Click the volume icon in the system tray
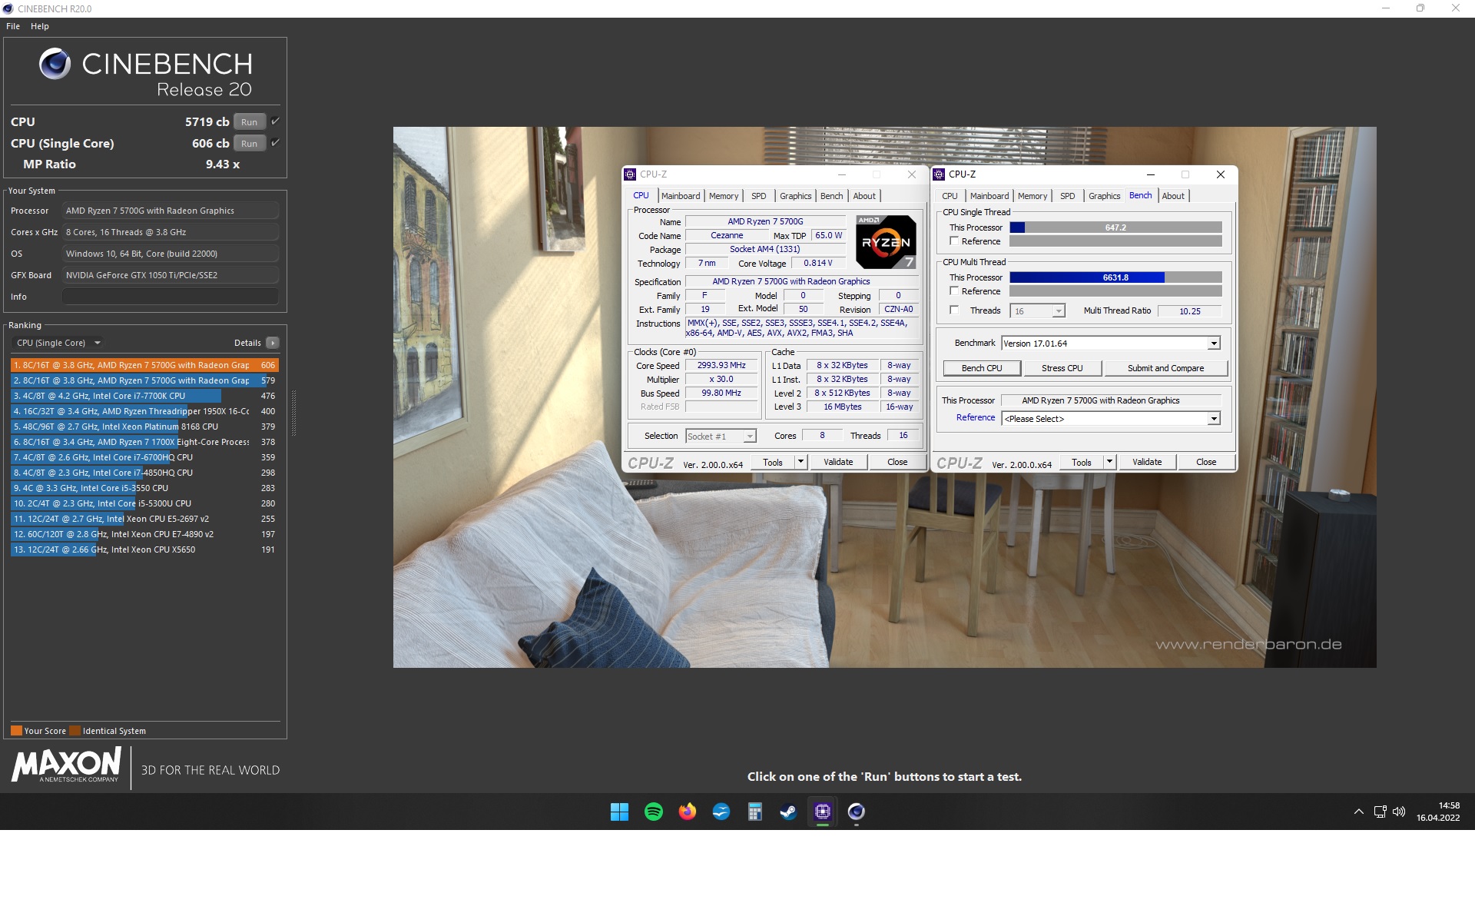 [x=1397, y=812]
